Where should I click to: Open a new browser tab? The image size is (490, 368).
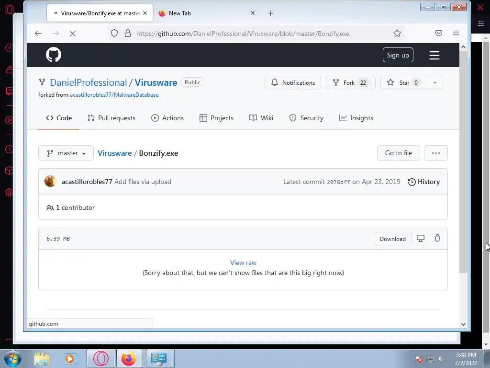271,13
